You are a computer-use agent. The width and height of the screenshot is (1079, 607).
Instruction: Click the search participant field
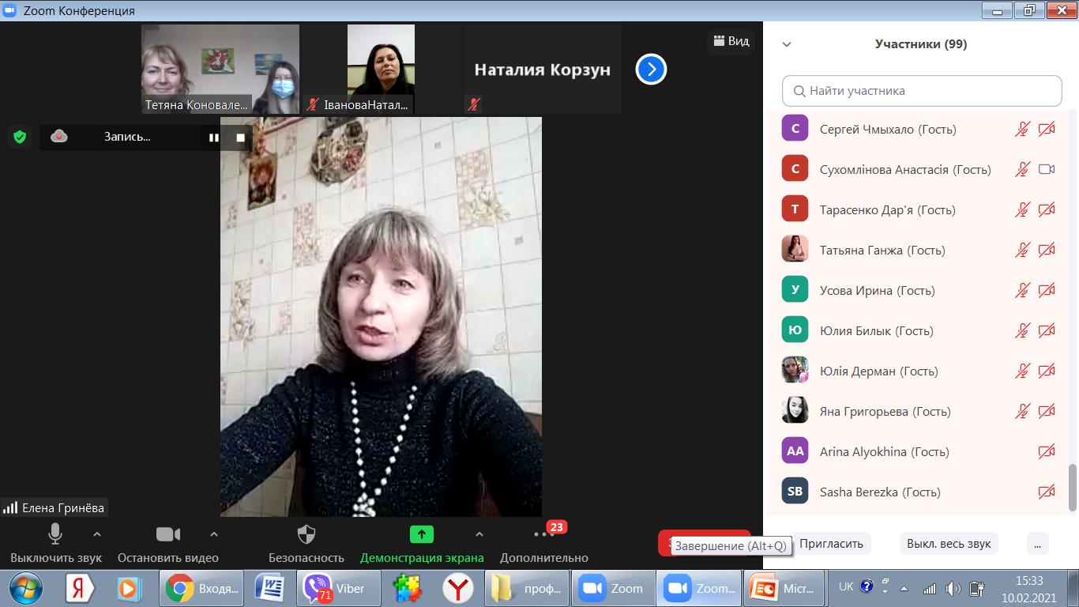pos(922,91)
